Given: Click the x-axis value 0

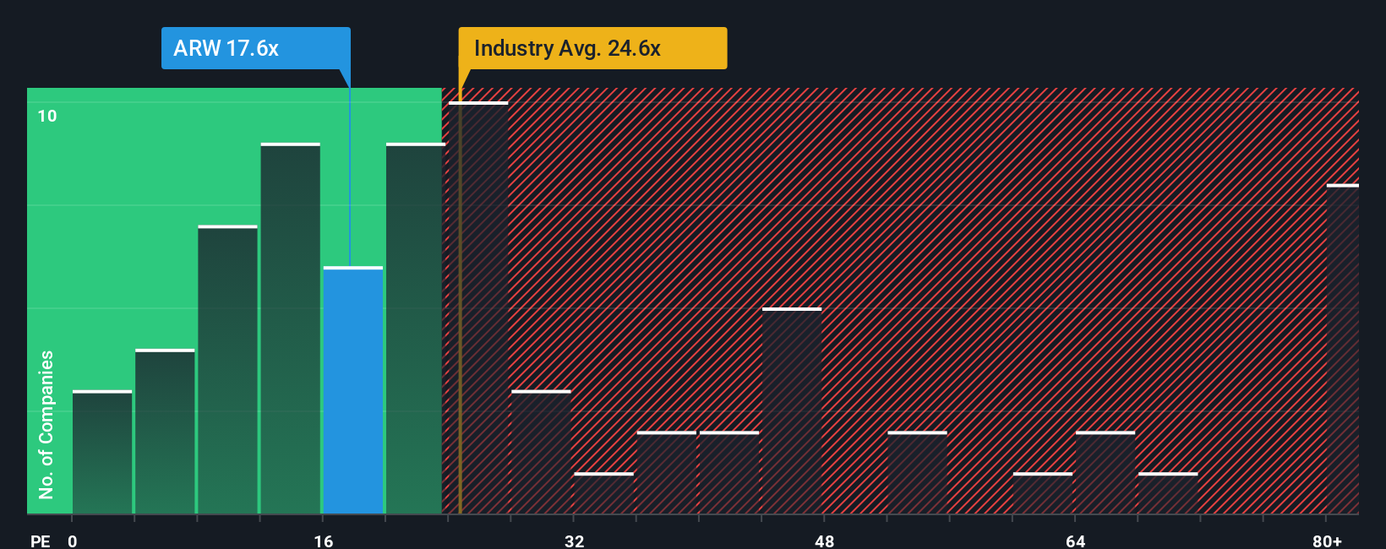Looking at the screenshot, I should click(73, 541).
